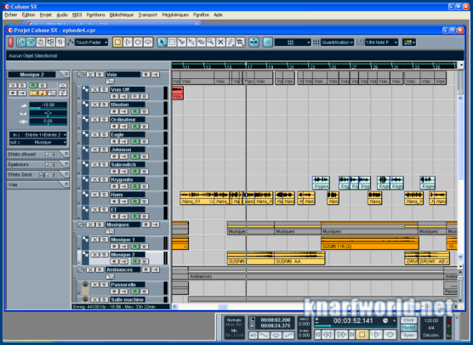Select the Glue tool

[x=191, y=42]
